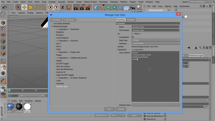Switch to the Example tab in dialog
The width and height of the screenshot is (215, 121).
131,19
